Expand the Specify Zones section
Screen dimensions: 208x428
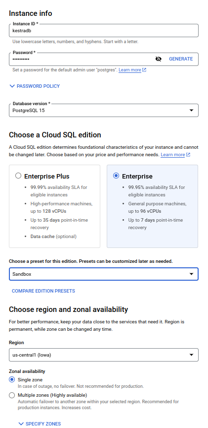[x=40, y=424]
